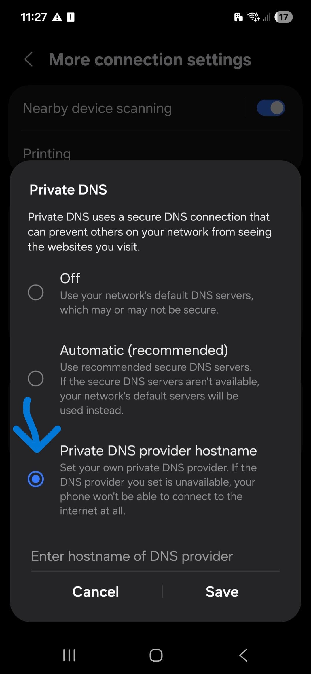Toggle Nearby device scanning switch
The image size is (311, 674).
pos(271,108)
